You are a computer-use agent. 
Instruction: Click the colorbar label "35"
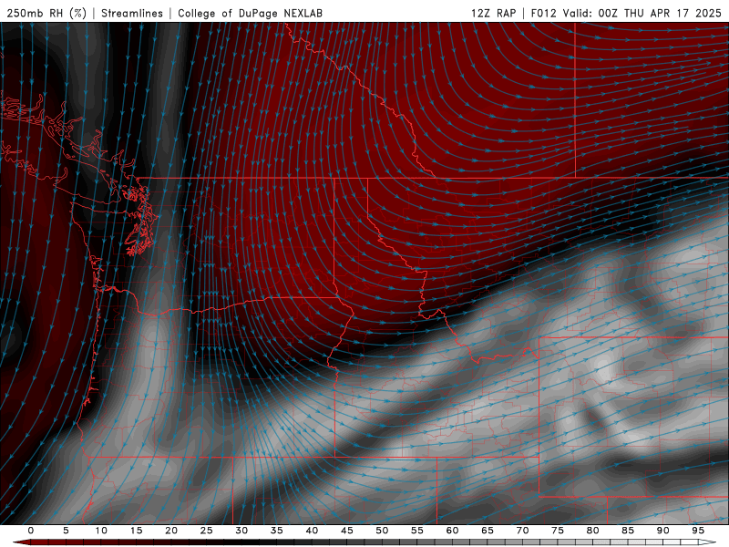[x=277, y=531]
